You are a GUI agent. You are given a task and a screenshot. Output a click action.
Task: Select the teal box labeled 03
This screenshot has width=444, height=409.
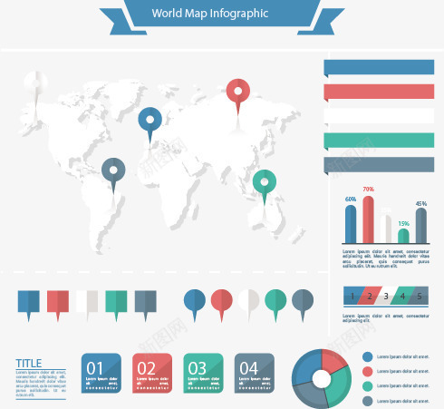pyautogui.click(x=203, y=373)
